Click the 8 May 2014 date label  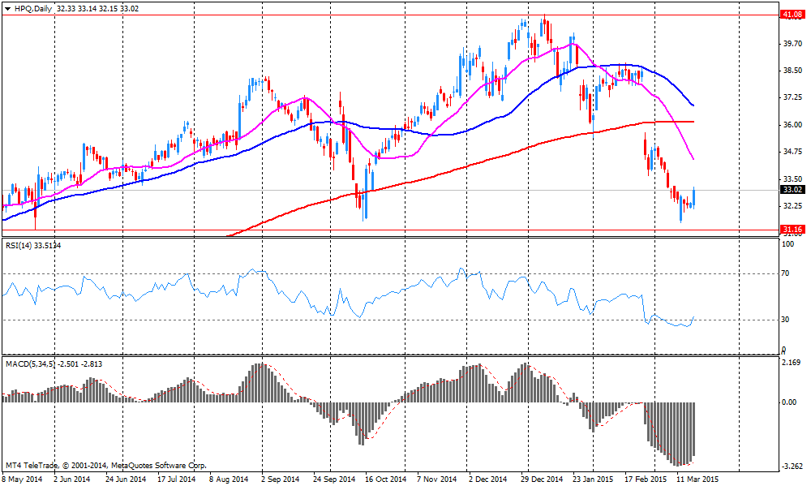point(24,479)
